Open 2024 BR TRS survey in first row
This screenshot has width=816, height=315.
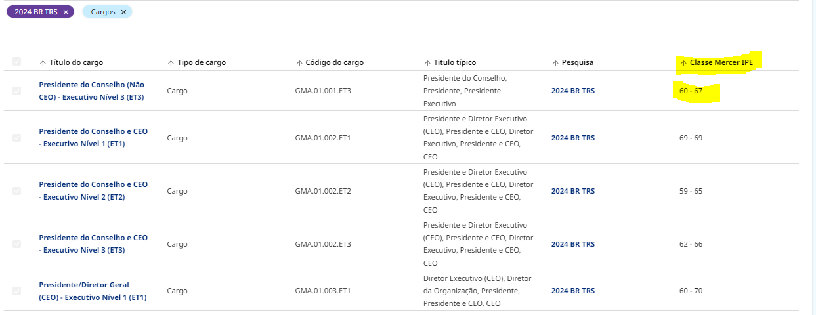click(x=572, y=91)
